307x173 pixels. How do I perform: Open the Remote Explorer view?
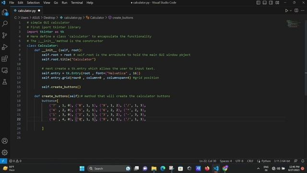pos(5,70)
